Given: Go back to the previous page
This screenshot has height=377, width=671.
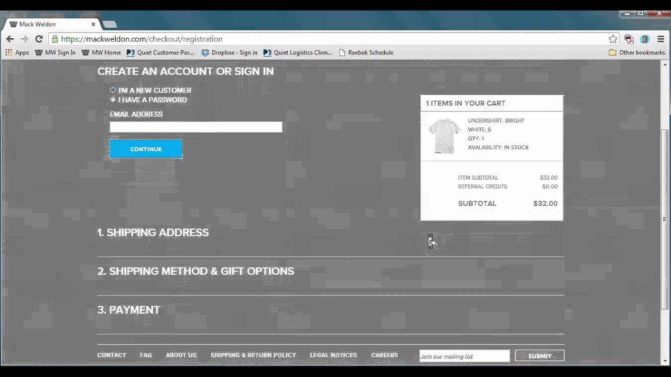Looking at the screenshot, I should tap(10, 39).
